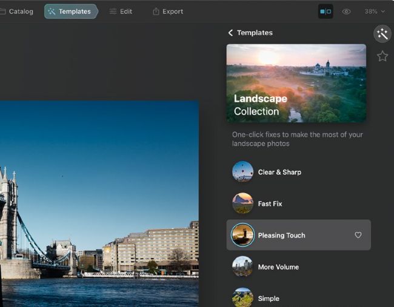Click the Simple template thumbnail icon

click(242, 297)
